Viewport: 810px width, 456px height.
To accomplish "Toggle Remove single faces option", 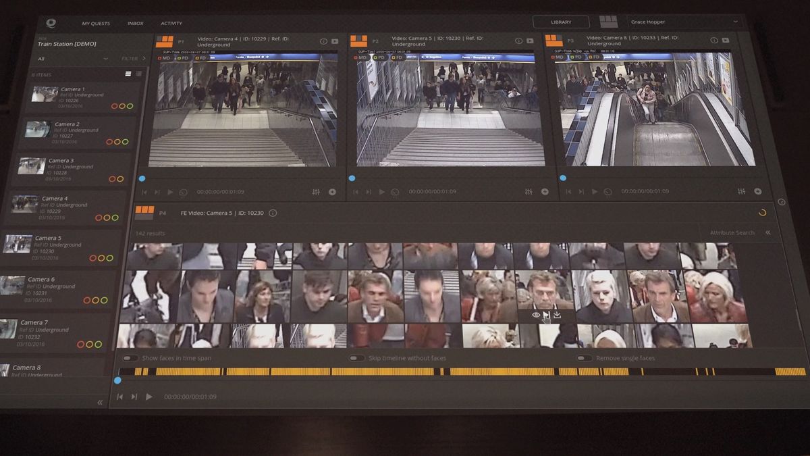I will point(584,358).
